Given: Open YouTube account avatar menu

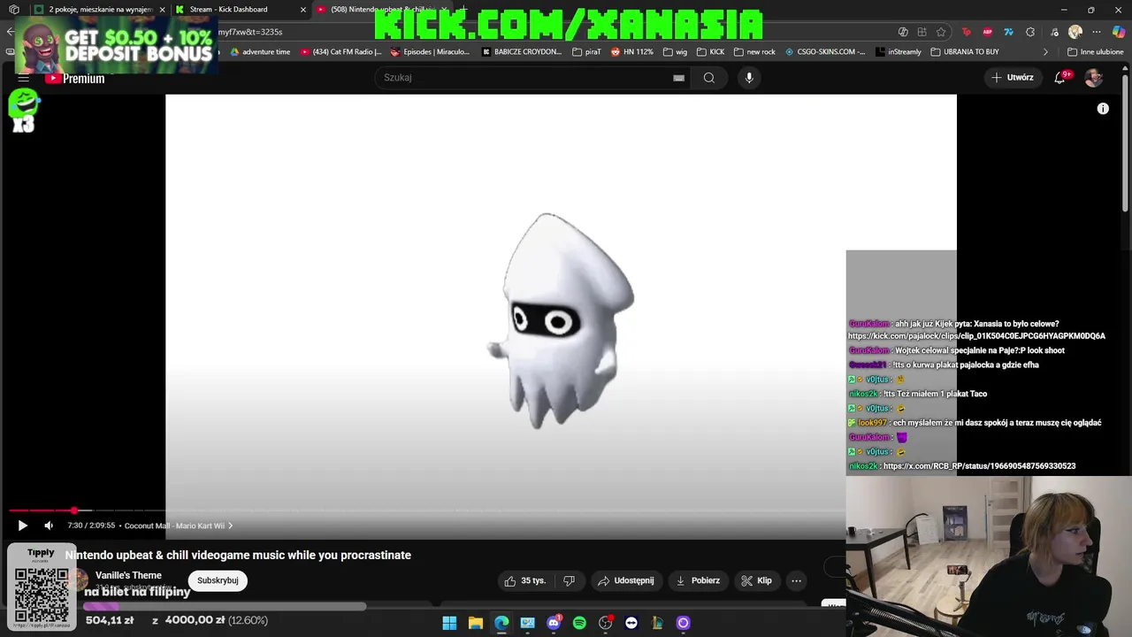Looking at the screenshot, I should tap(1094, 78).
